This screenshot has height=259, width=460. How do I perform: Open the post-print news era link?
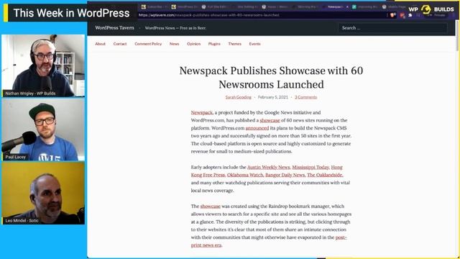(206, 245)
